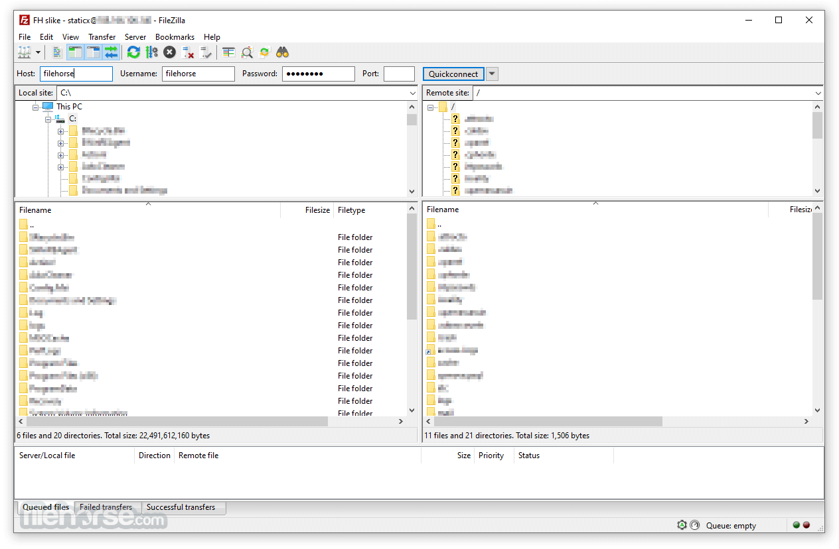
Task: Toggle the remote directory tree display
Action: [x=93, y=52]
